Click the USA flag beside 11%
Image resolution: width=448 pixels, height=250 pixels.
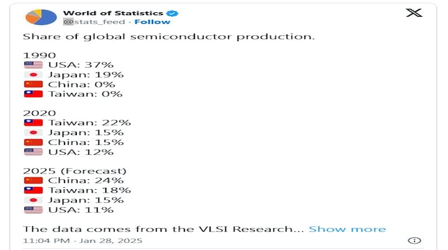tap(33, 209)
